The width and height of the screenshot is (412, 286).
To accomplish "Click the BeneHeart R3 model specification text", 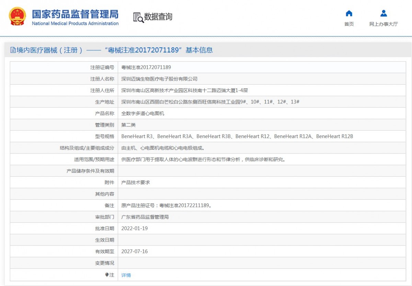I will click(137, 136).
